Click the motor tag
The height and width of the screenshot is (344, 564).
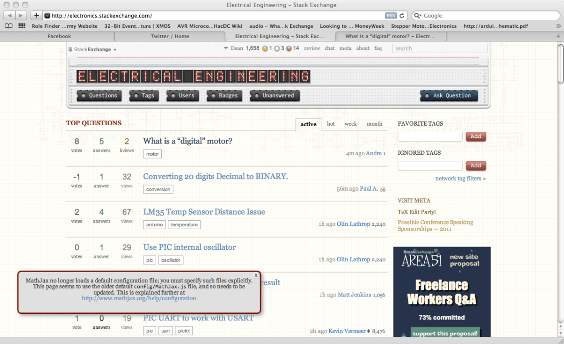[x=152, y=154]
